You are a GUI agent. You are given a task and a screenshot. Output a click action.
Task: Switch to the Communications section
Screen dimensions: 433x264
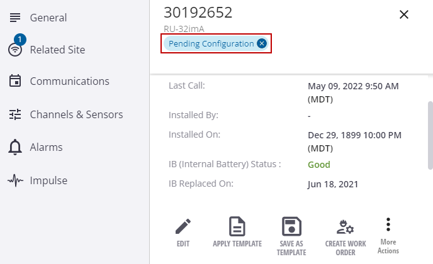point(69,81)
